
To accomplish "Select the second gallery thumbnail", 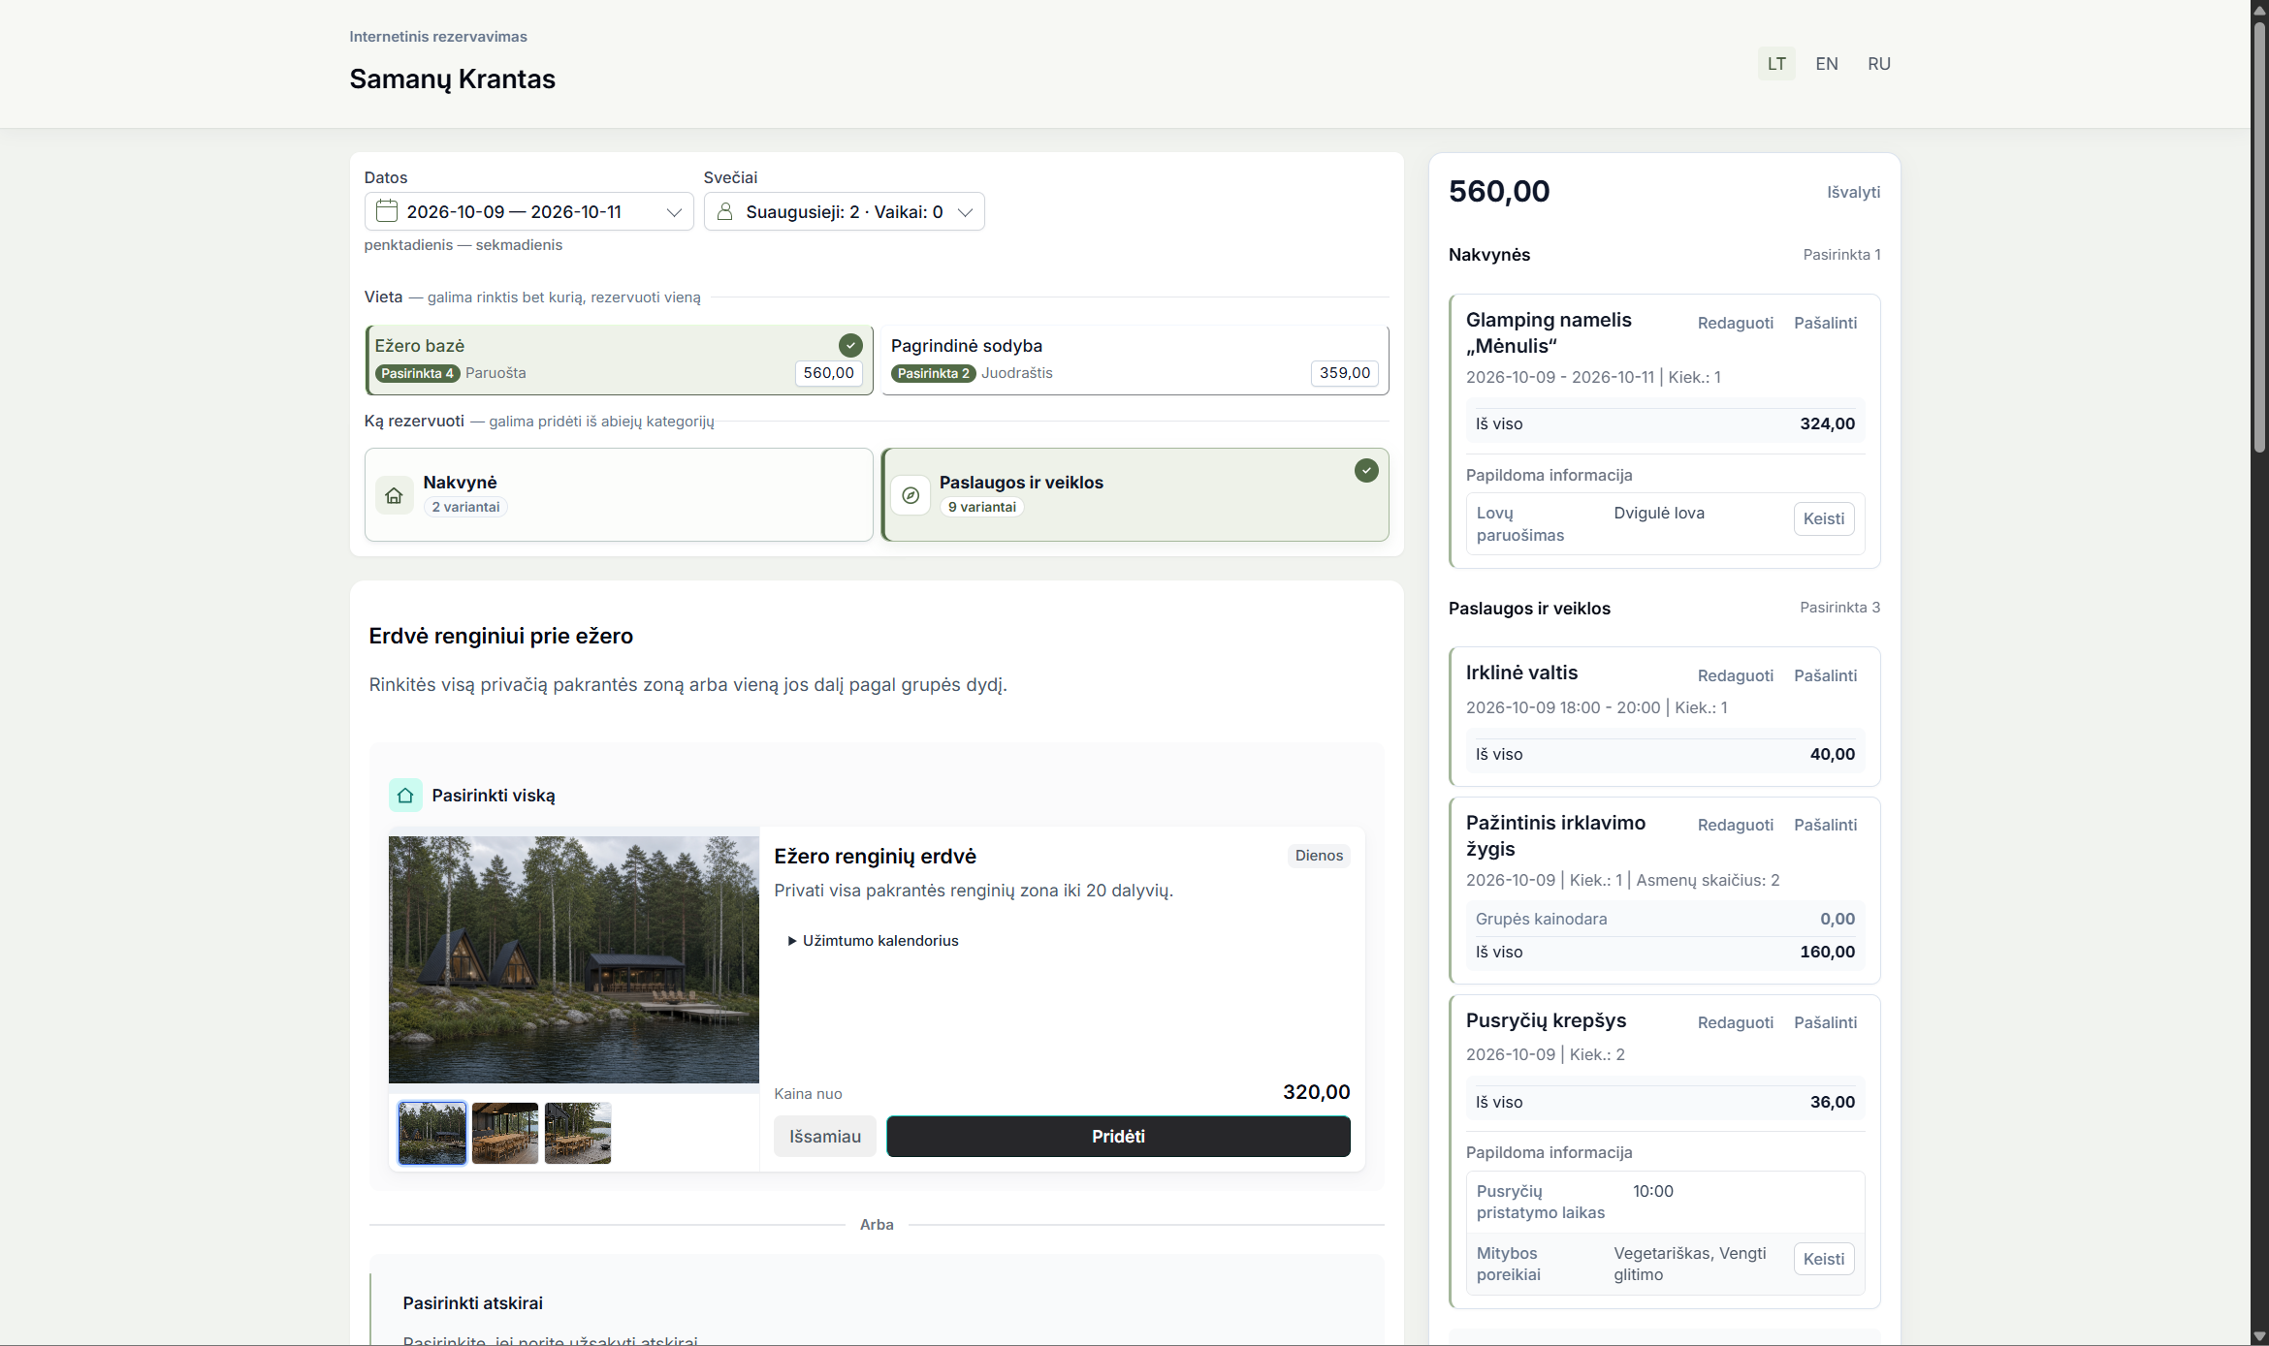I will [x=505, y=1133].
